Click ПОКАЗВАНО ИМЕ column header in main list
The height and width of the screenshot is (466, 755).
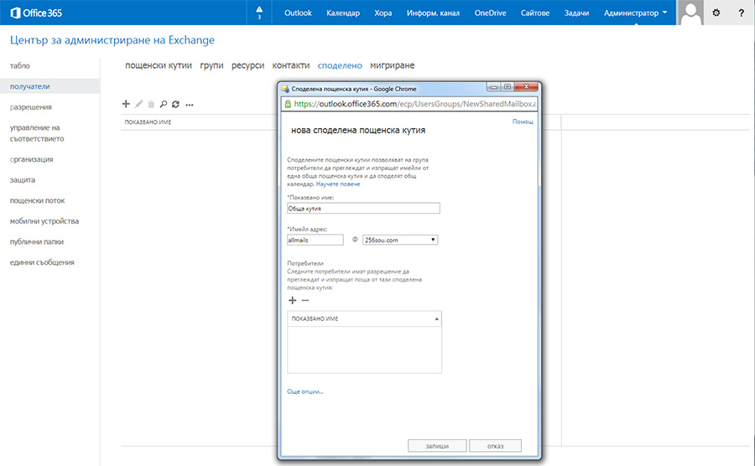tap(148, 122)
